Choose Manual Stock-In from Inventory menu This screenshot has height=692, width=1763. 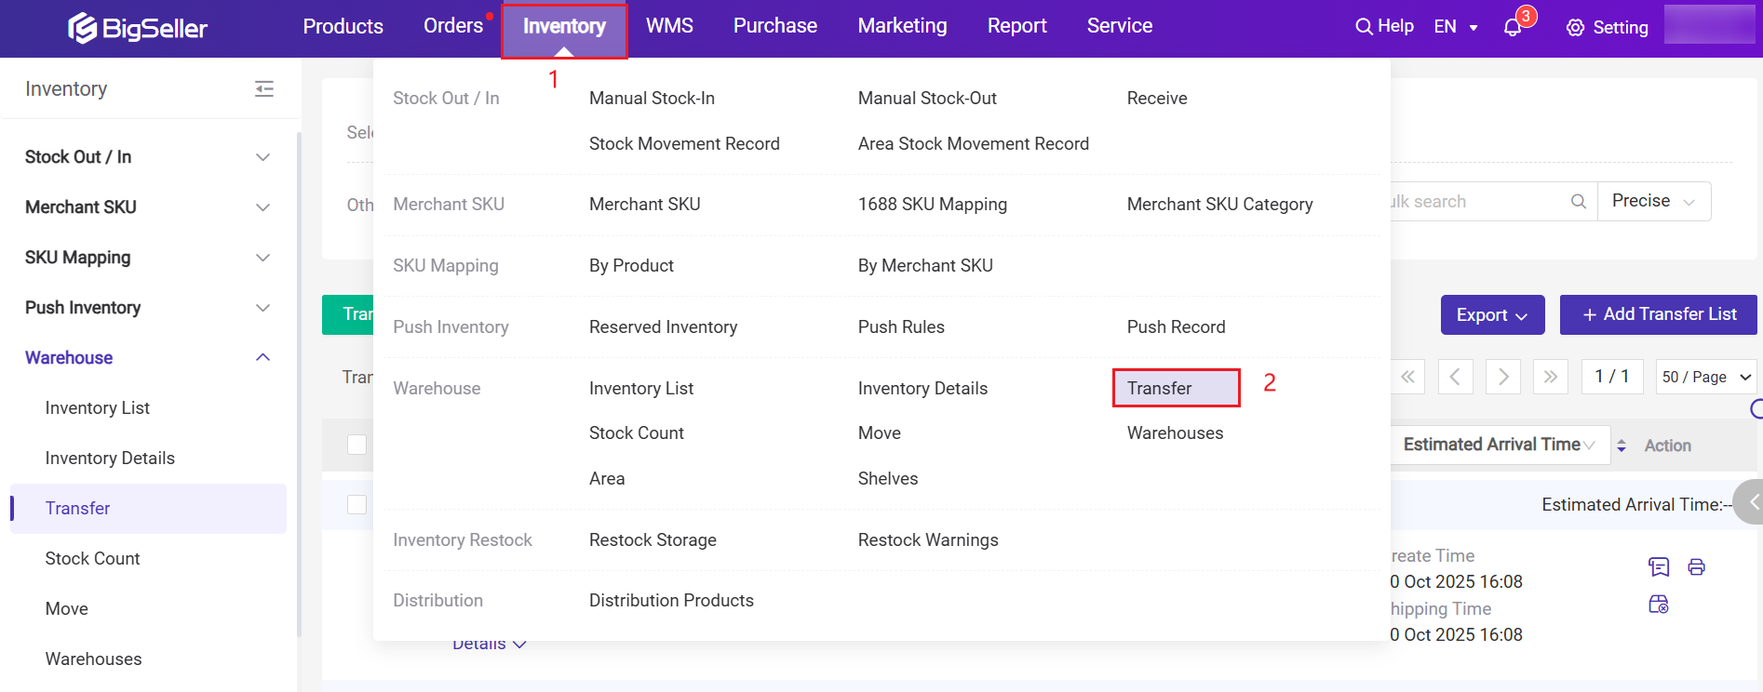652,99
